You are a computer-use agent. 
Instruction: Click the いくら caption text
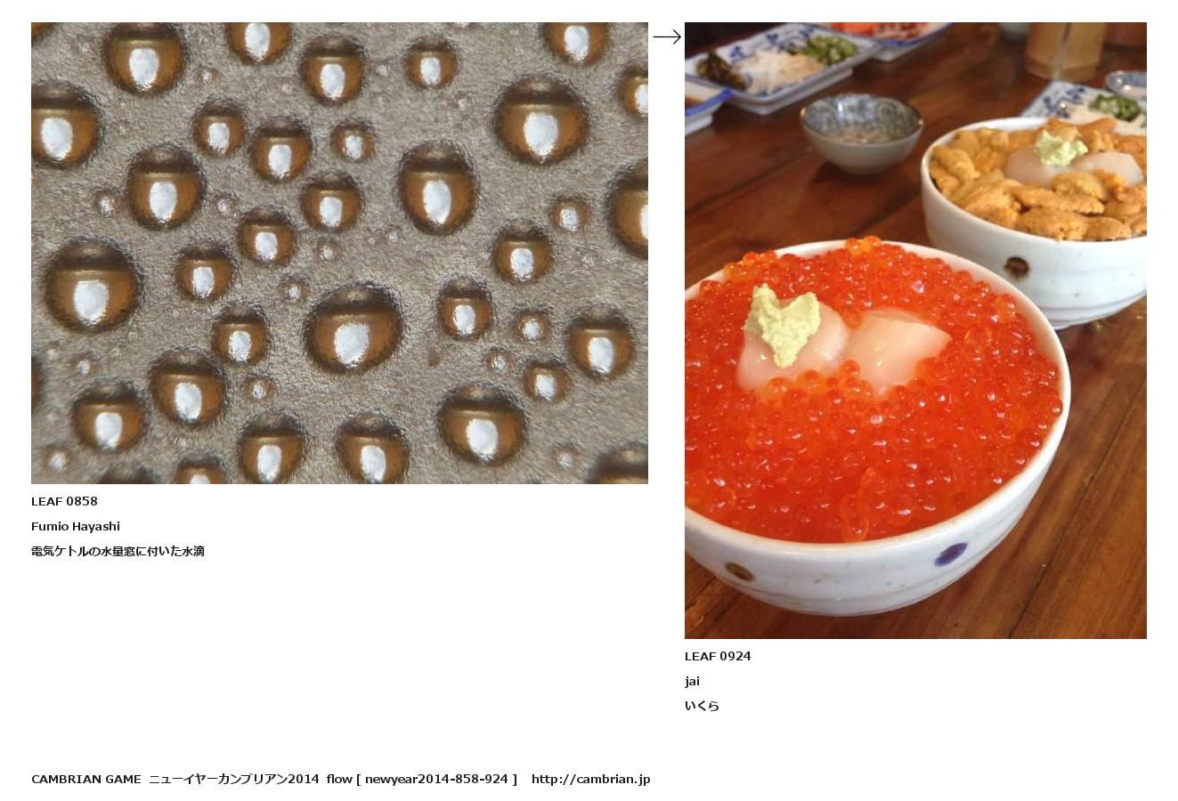coord(702,706)
